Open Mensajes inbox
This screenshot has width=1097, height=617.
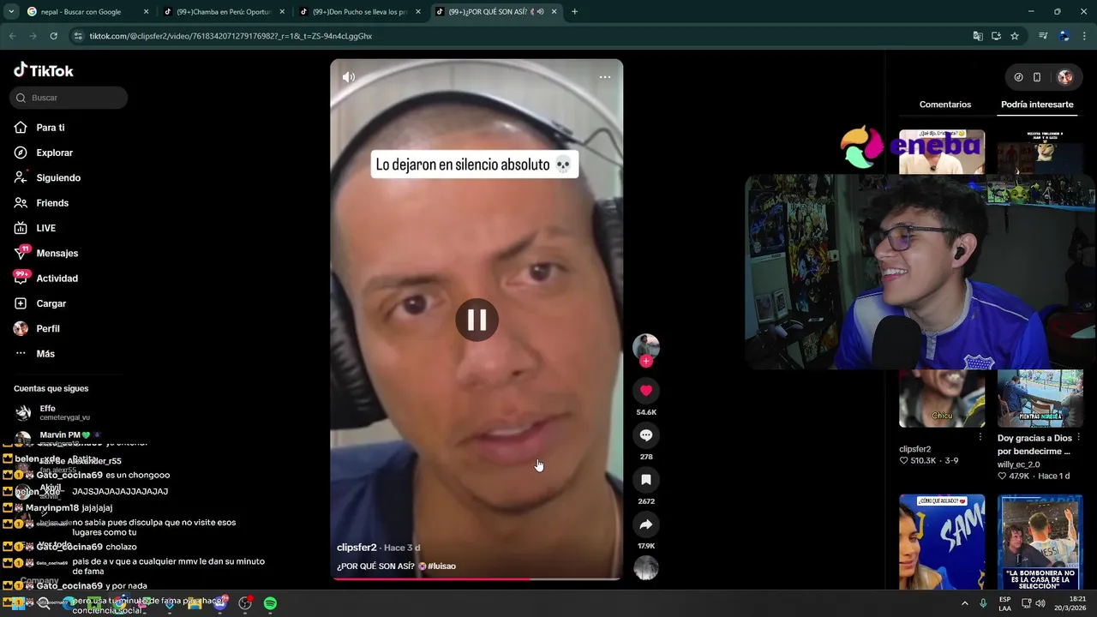coord(57,253)
